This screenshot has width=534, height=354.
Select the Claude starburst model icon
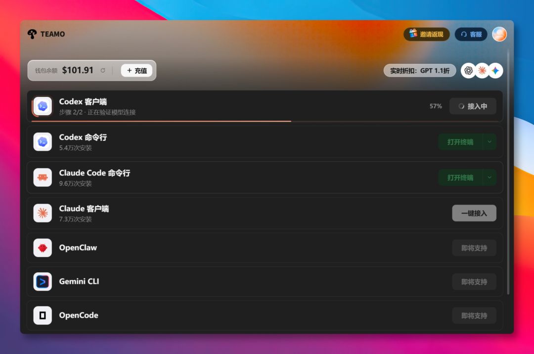tap(482, 71)
